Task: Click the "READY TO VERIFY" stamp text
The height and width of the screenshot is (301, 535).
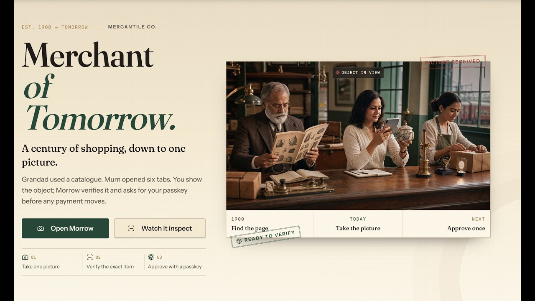Action: (x=270, y=237)
